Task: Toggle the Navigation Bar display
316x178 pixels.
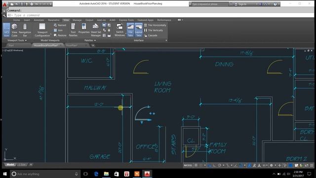Action: [x=25, y=30]
